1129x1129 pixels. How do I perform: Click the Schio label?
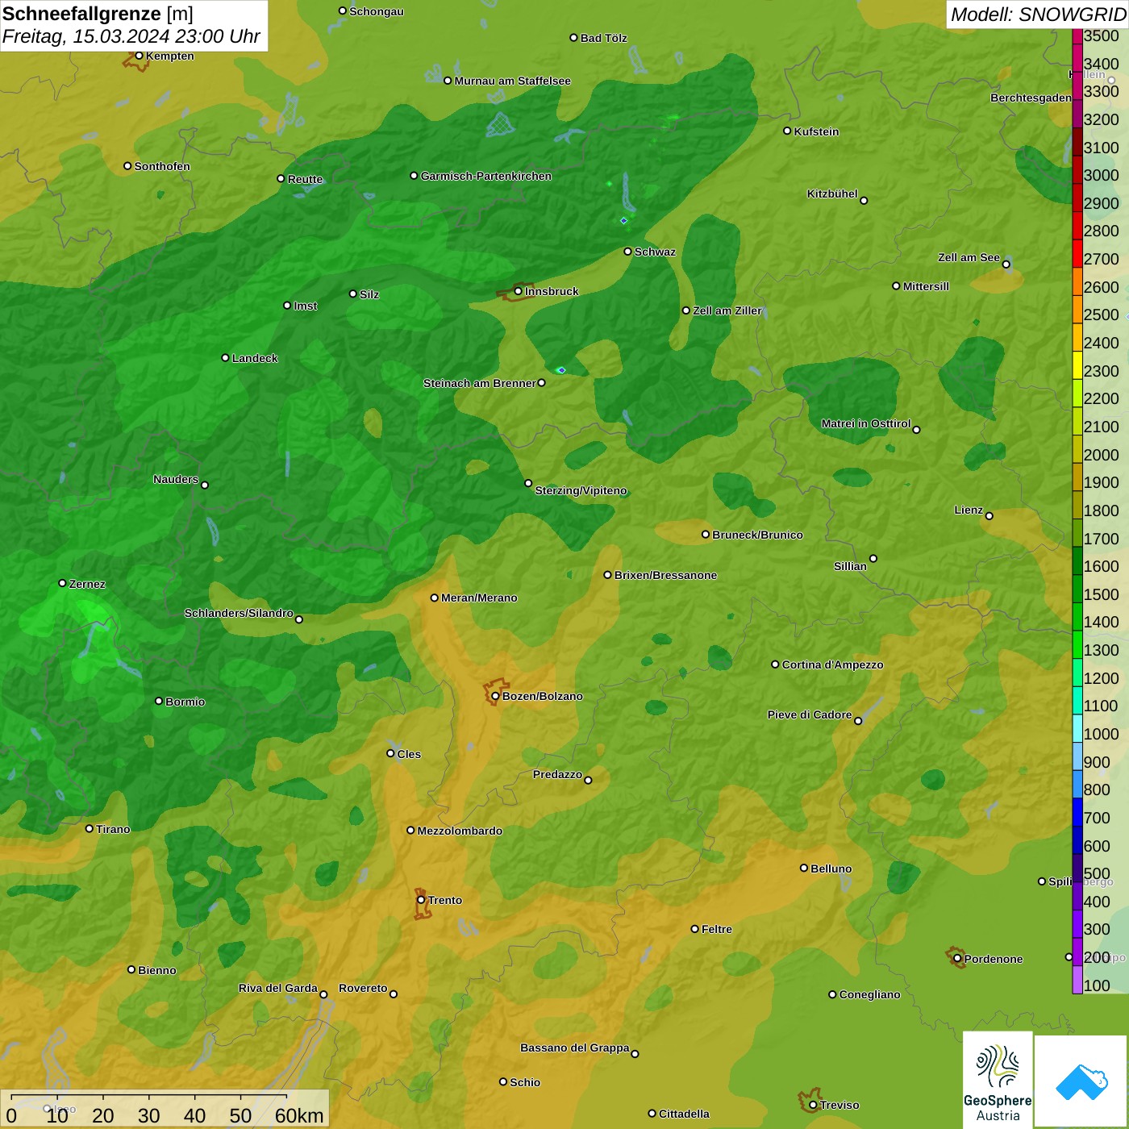point(525,1082)
